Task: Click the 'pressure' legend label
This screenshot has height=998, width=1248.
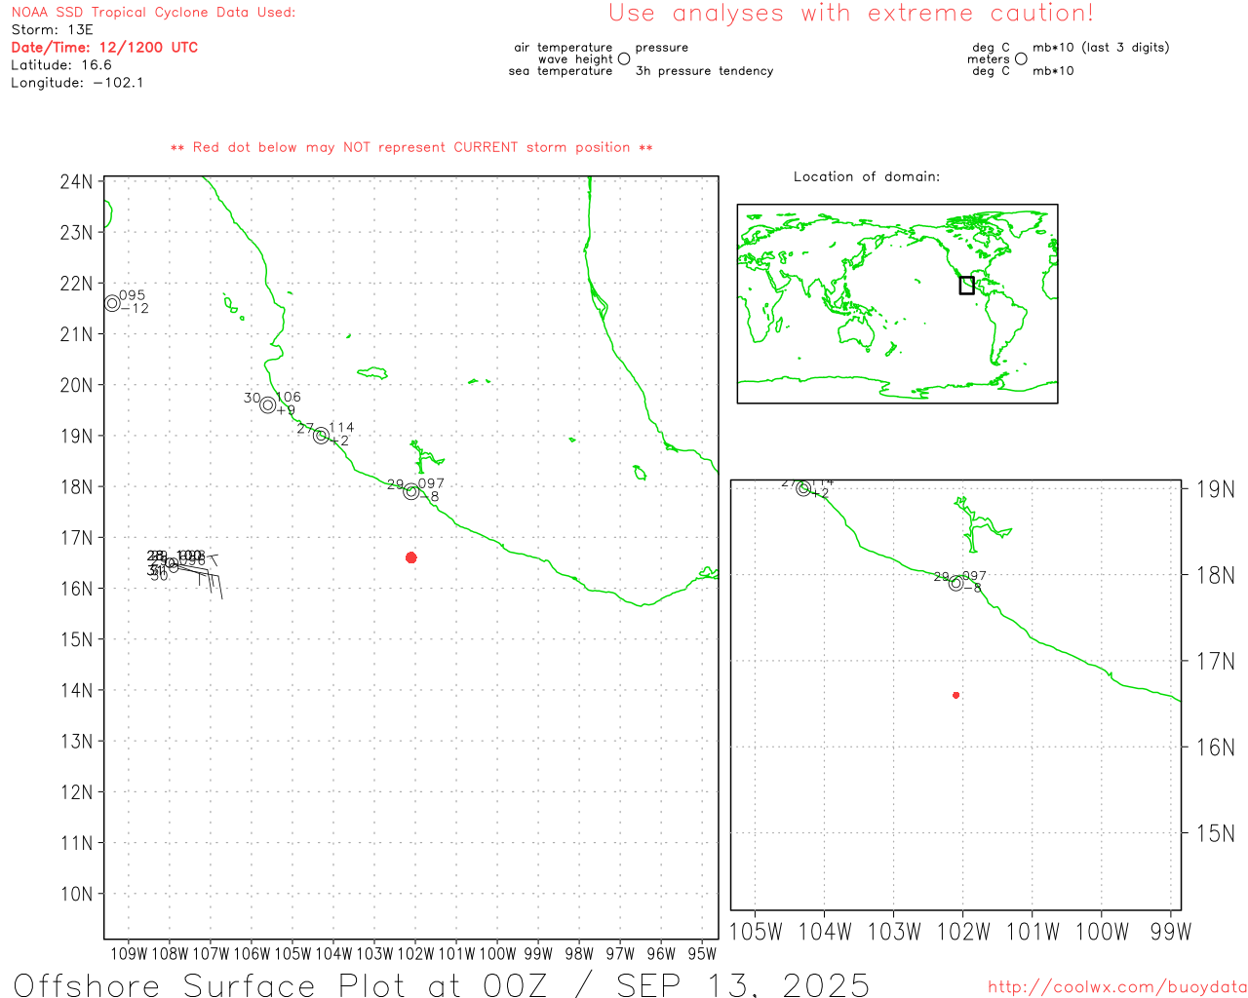Action: pyautogui.click(x=662, y=48)
